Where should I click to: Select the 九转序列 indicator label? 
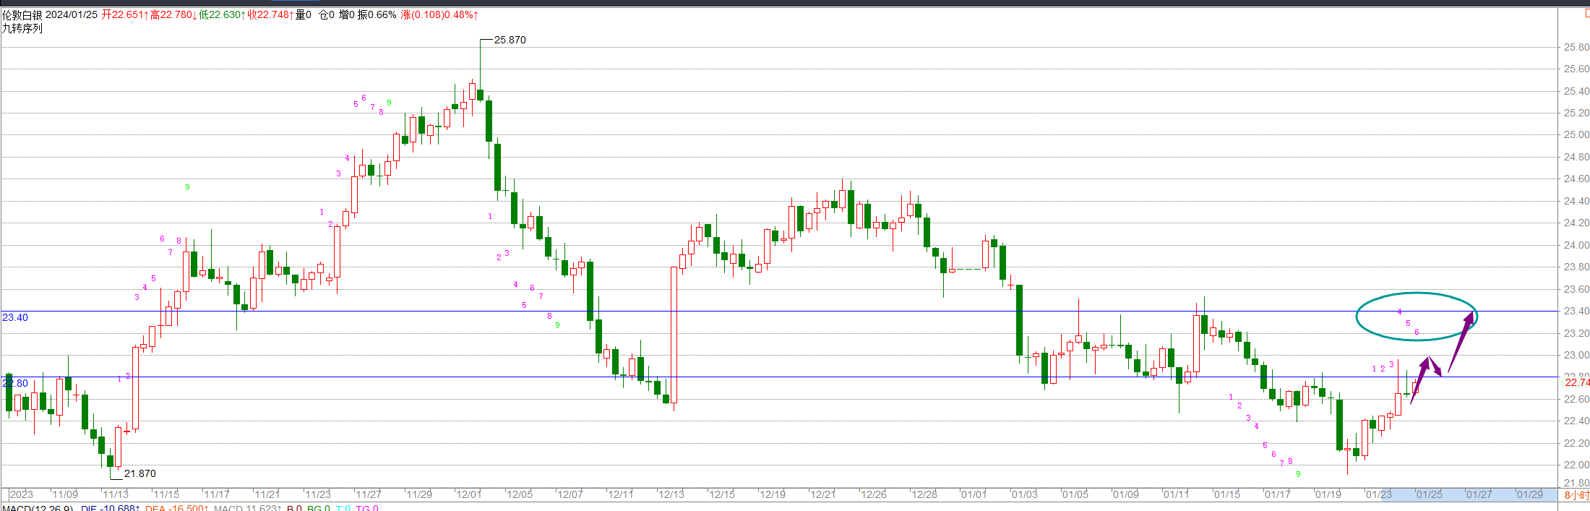tap(22, 28)
